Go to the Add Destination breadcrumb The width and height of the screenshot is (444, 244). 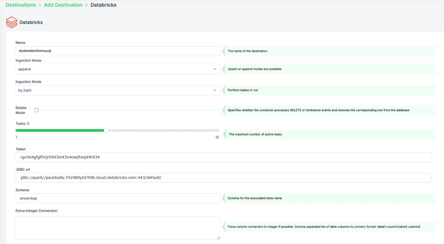click(63, 5)
